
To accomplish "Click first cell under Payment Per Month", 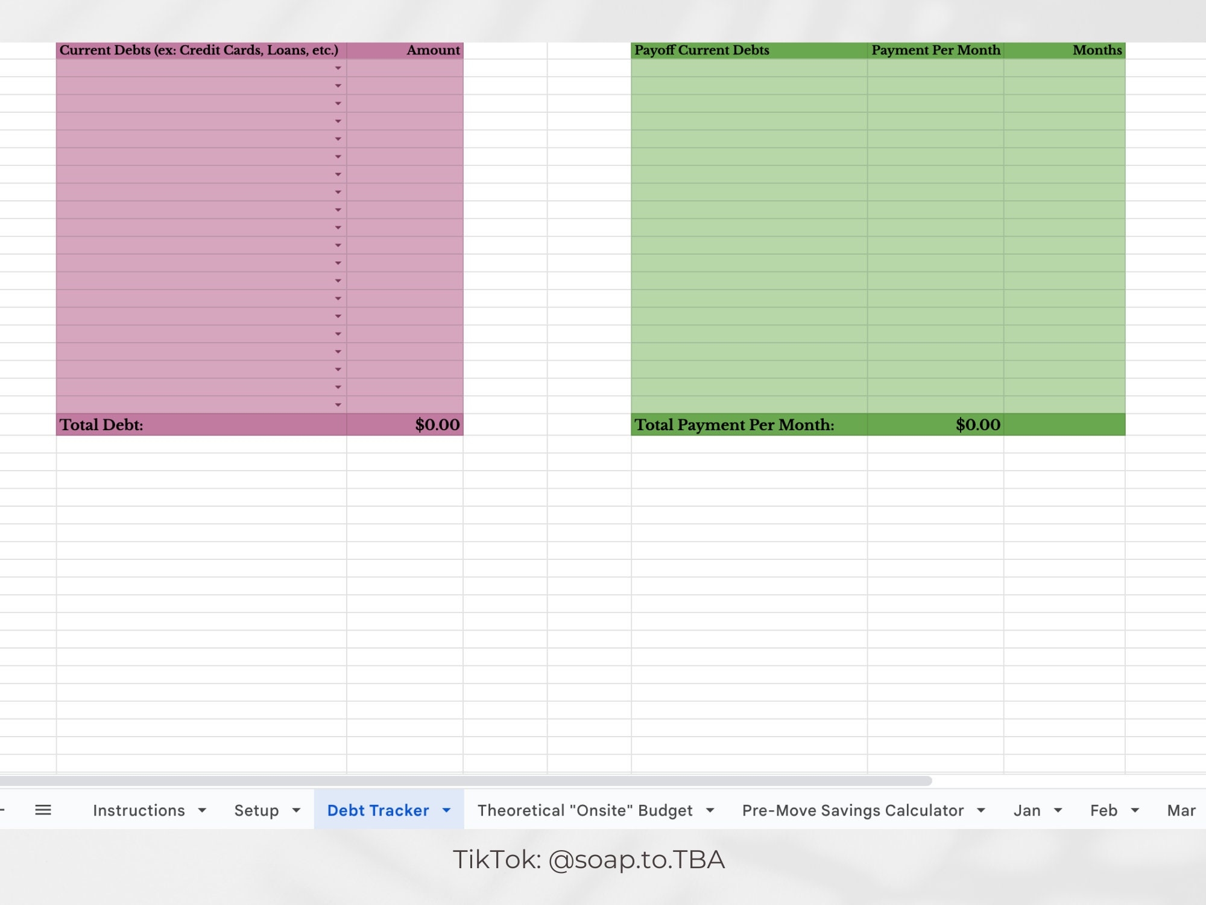I will (x=935, y=68).
